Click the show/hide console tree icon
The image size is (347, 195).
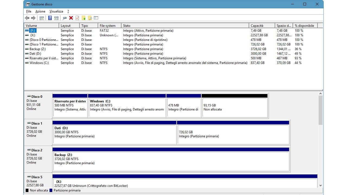tap(41, 18)
